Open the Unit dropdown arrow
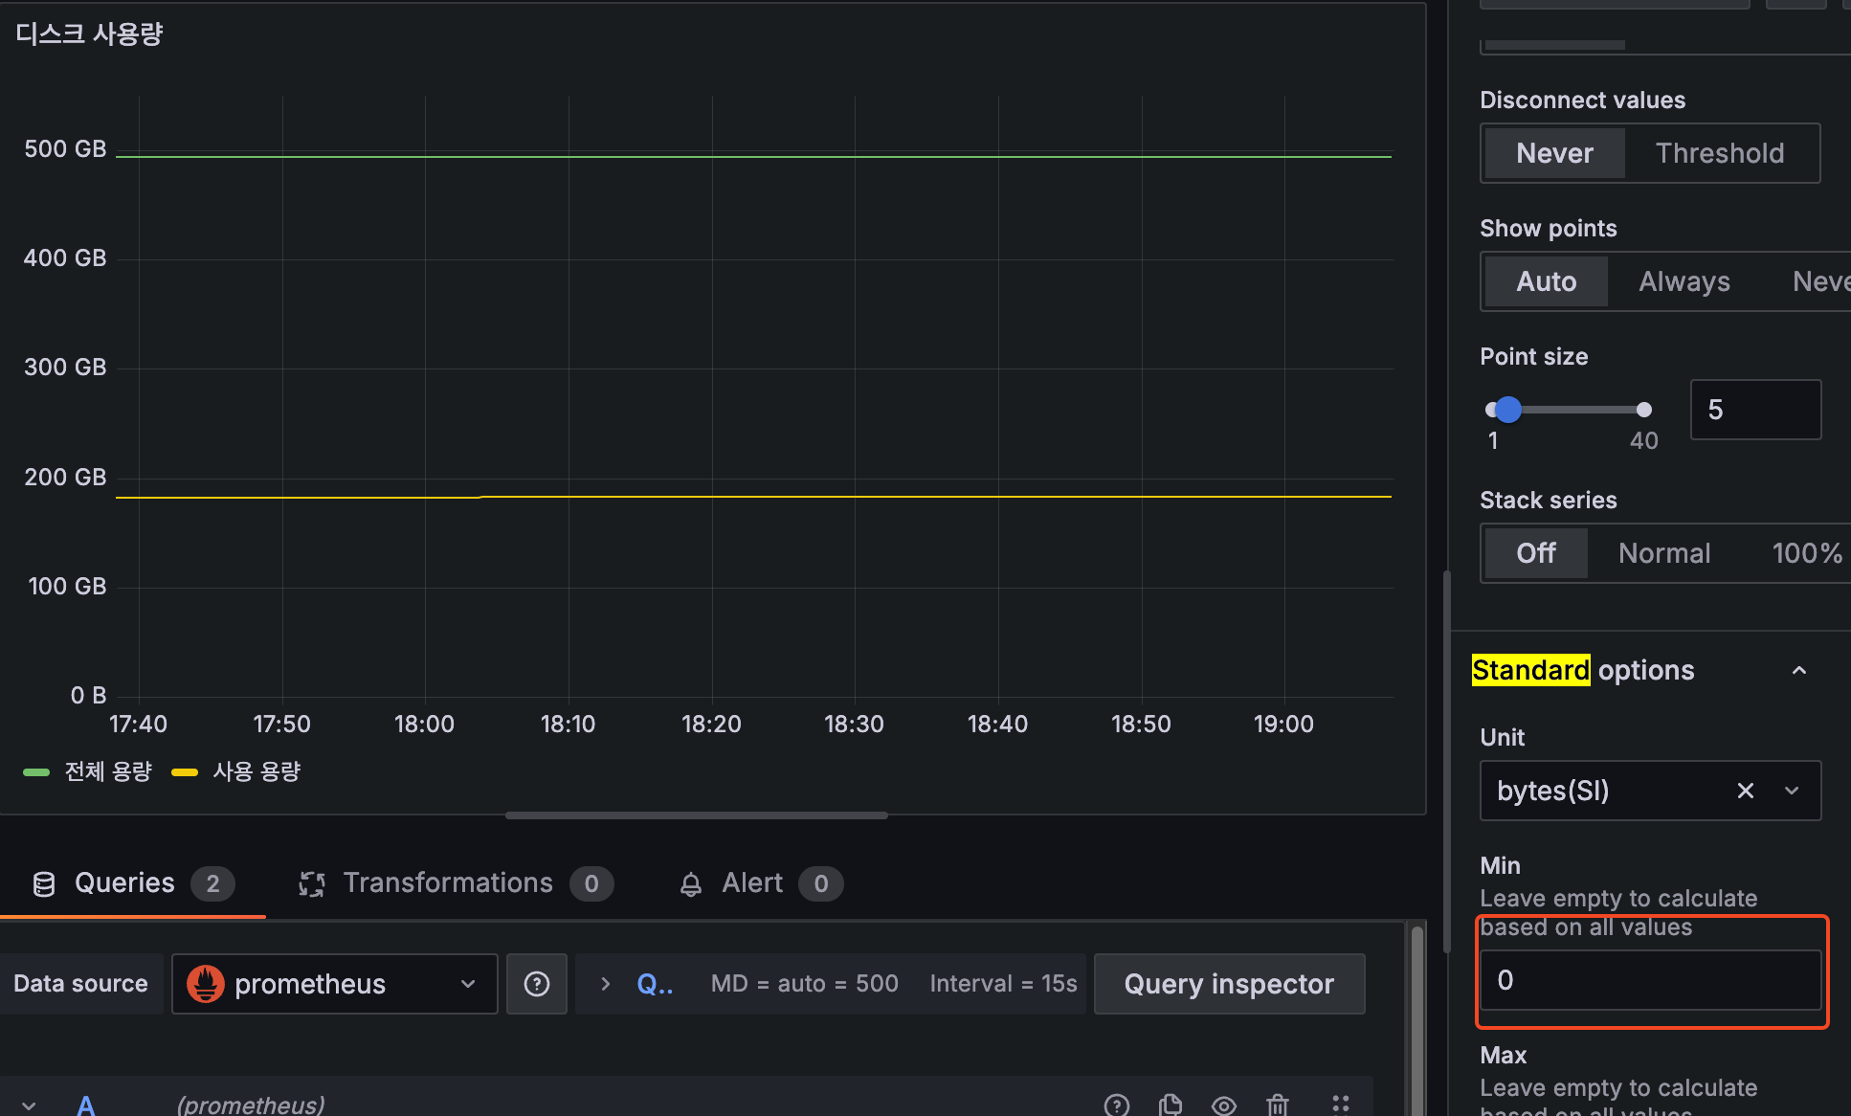Screen dimensions: 1851x1116 click(1792, 791)
